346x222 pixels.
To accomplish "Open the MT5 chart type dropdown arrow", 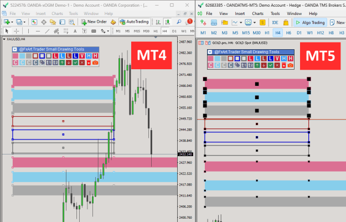I will tap(241, 23).
